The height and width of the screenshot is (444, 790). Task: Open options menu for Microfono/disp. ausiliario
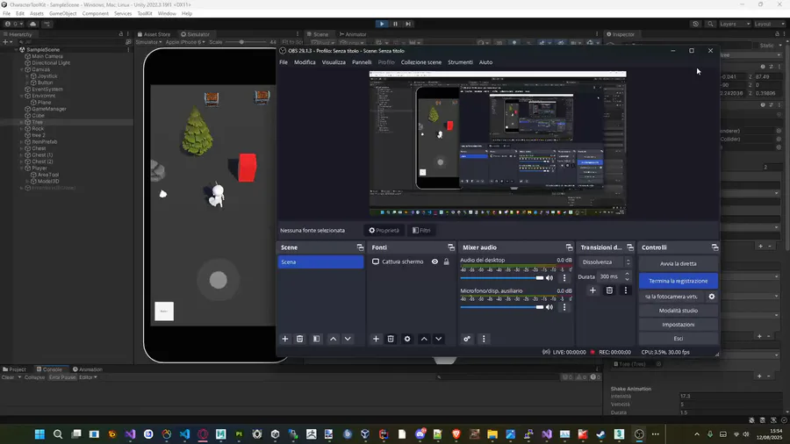564,307
